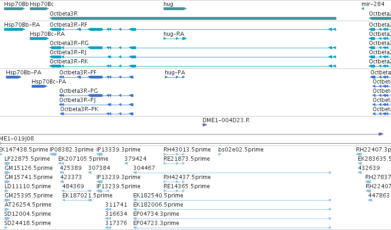Select feature 447863
Viewport: 391px width, 230px height.
(x=379, y=196)
